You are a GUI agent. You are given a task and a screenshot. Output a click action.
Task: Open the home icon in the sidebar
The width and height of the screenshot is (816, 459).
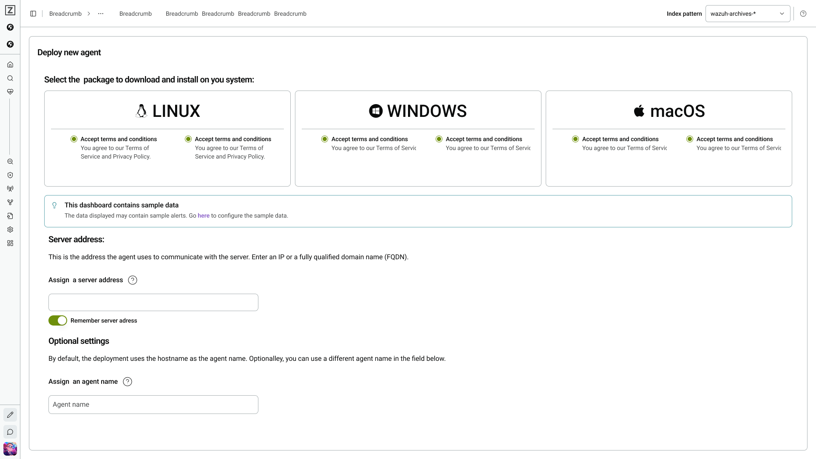(x=10, y=65)
